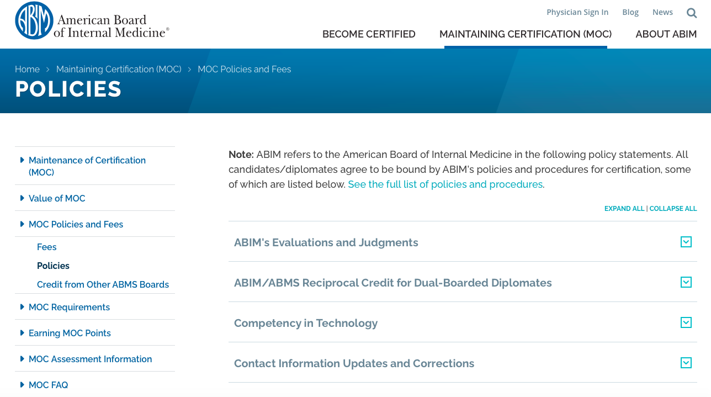
Task: Open the About ABIM menu
Action: [666, 34]
